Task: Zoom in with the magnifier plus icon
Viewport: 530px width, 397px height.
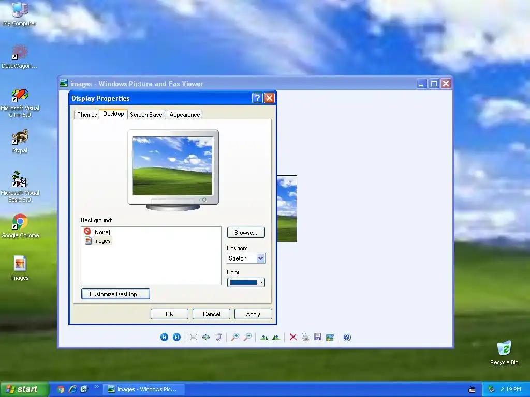Action: (x=235, y=337)
